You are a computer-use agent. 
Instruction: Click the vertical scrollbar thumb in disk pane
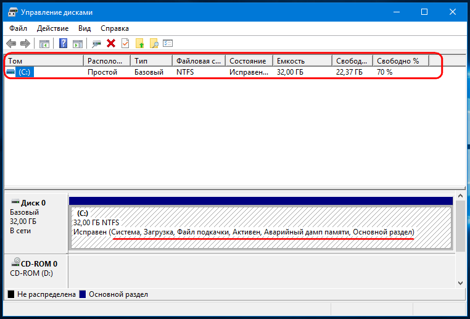(460, 226)
